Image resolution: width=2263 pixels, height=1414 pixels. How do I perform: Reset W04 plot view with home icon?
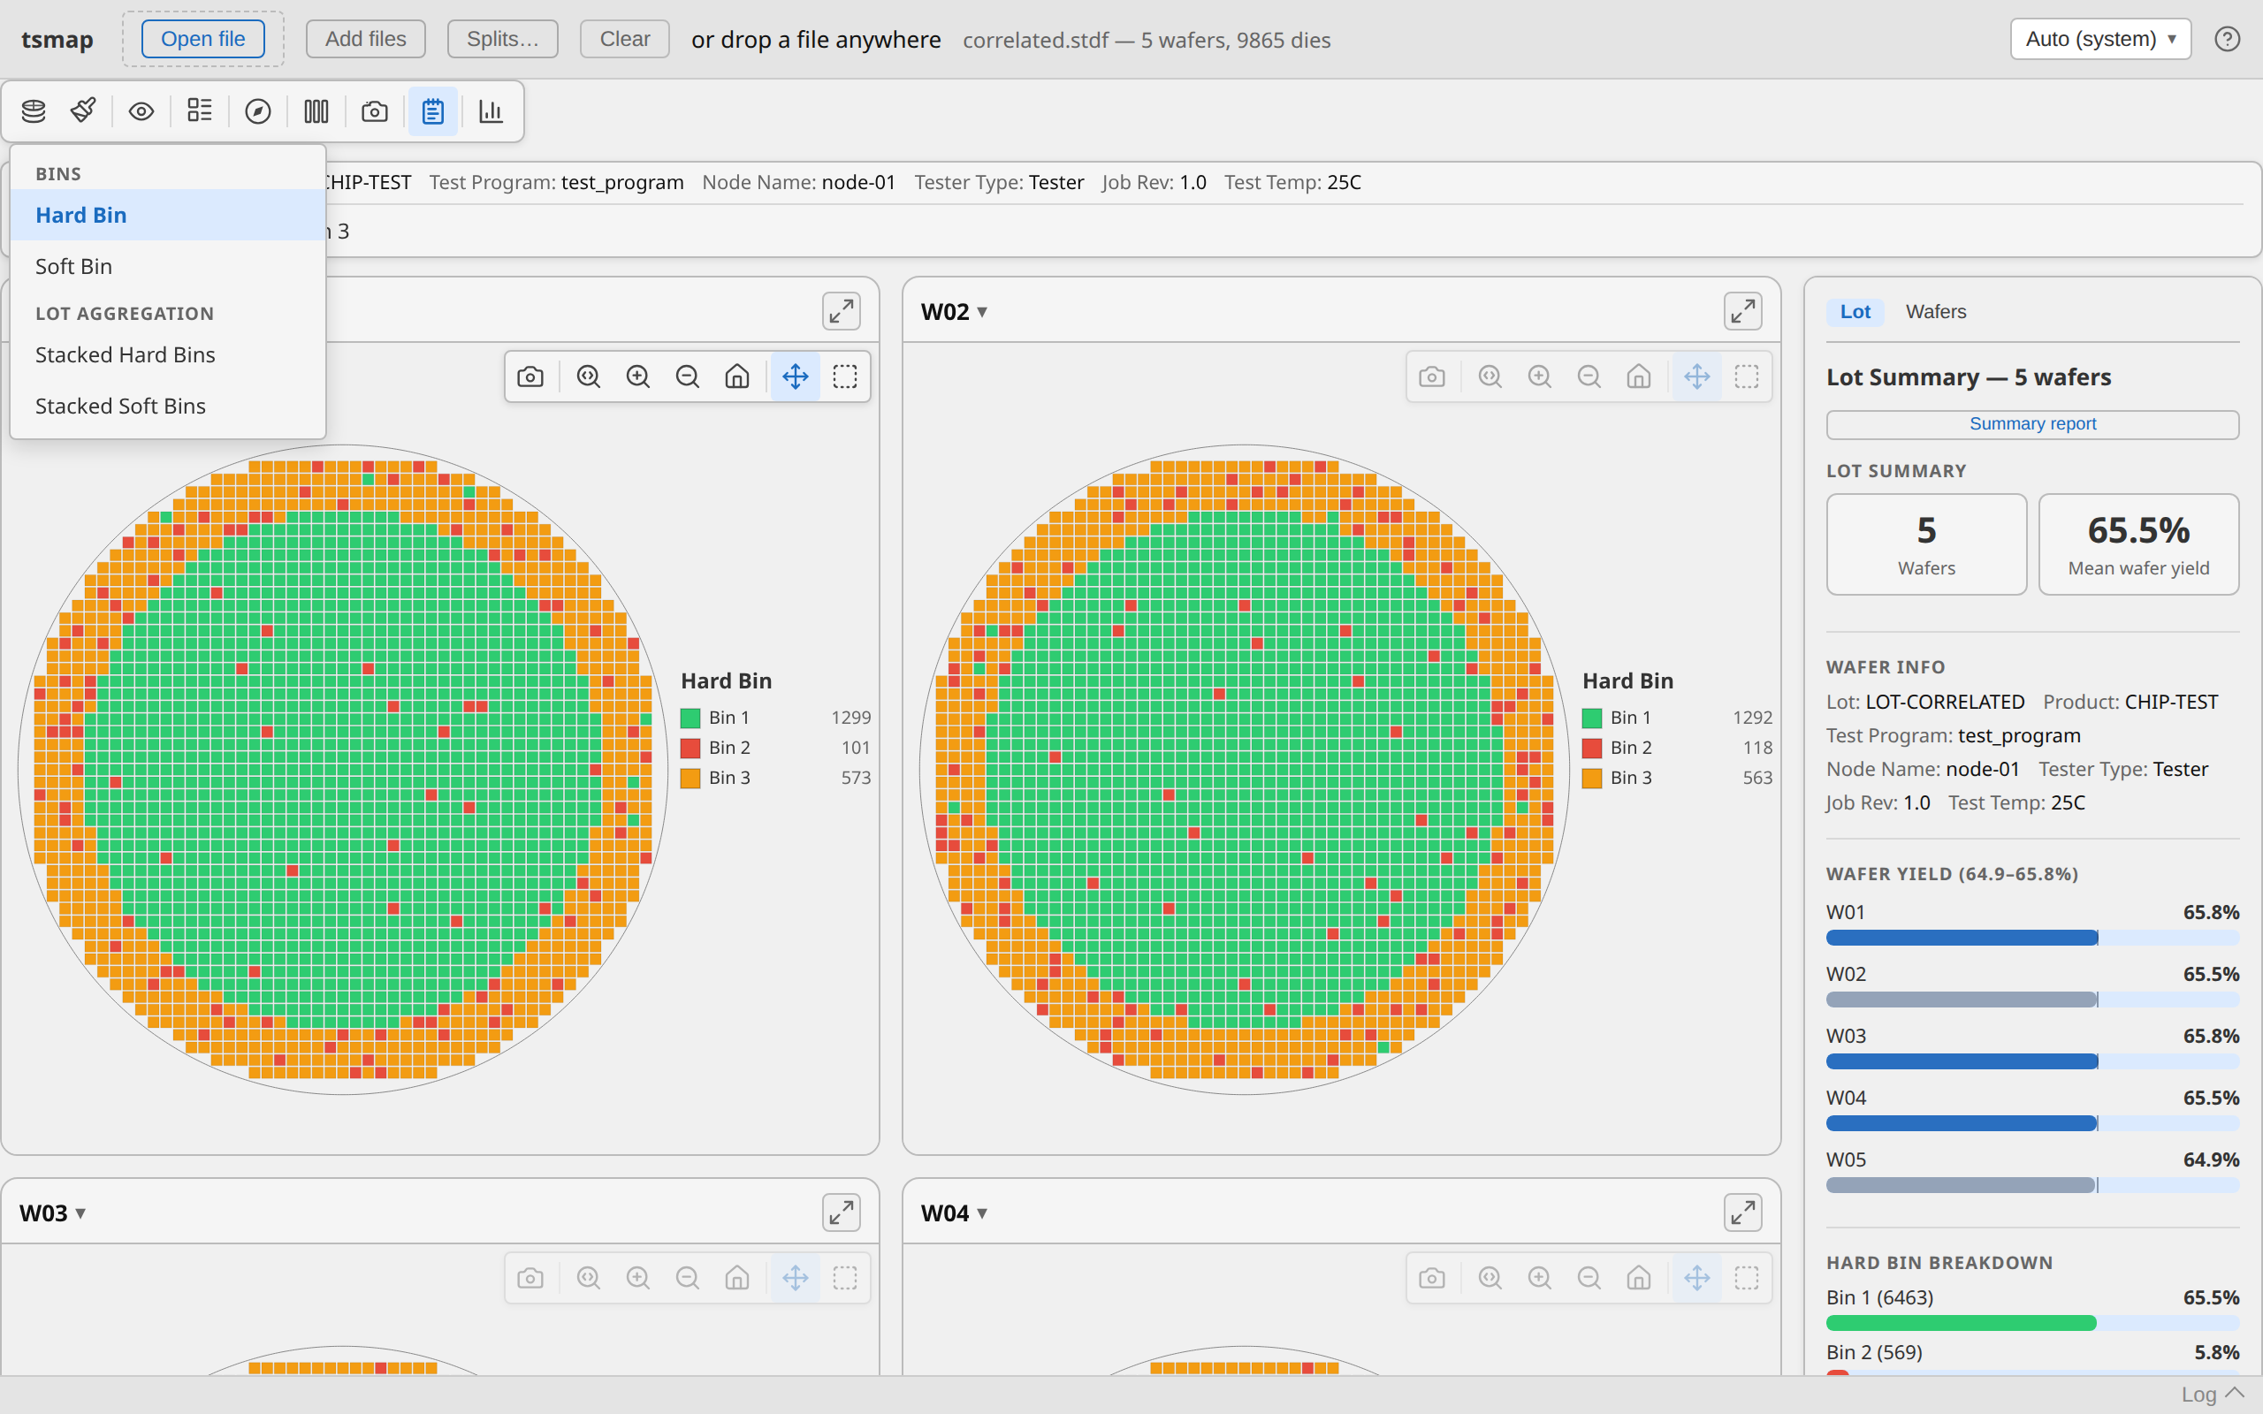pyautogui.click(x=1638, y=1279)
